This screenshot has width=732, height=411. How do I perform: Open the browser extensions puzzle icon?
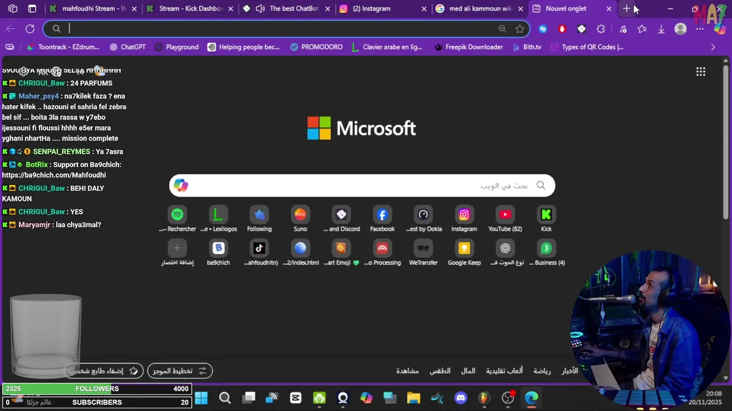click(600, 29)
